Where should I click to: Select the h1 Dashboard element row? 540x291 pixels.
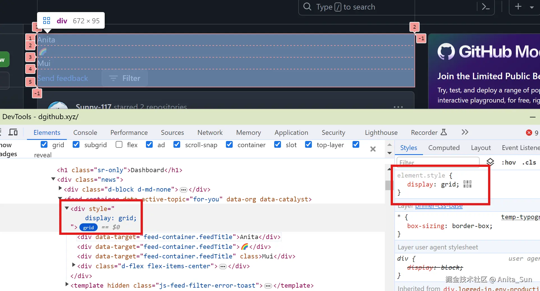(x=120, y=170)
